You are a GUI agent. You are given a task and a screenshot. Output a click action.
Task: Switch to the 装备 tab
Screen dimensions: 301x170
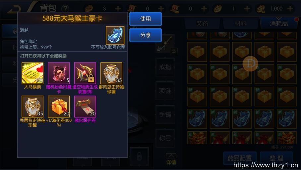point(202,23)
